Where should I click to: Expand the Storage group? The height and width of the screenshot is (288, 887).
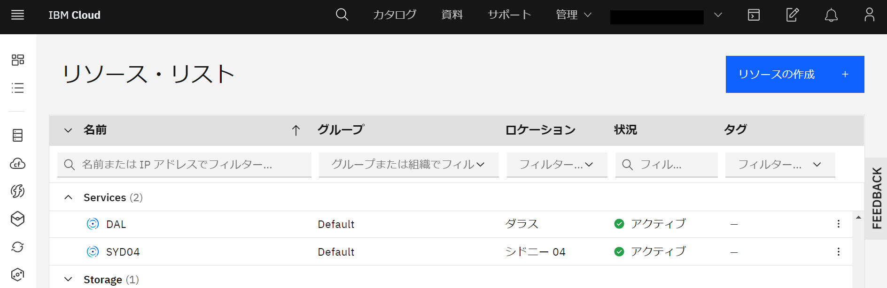[x=68, y=280]
